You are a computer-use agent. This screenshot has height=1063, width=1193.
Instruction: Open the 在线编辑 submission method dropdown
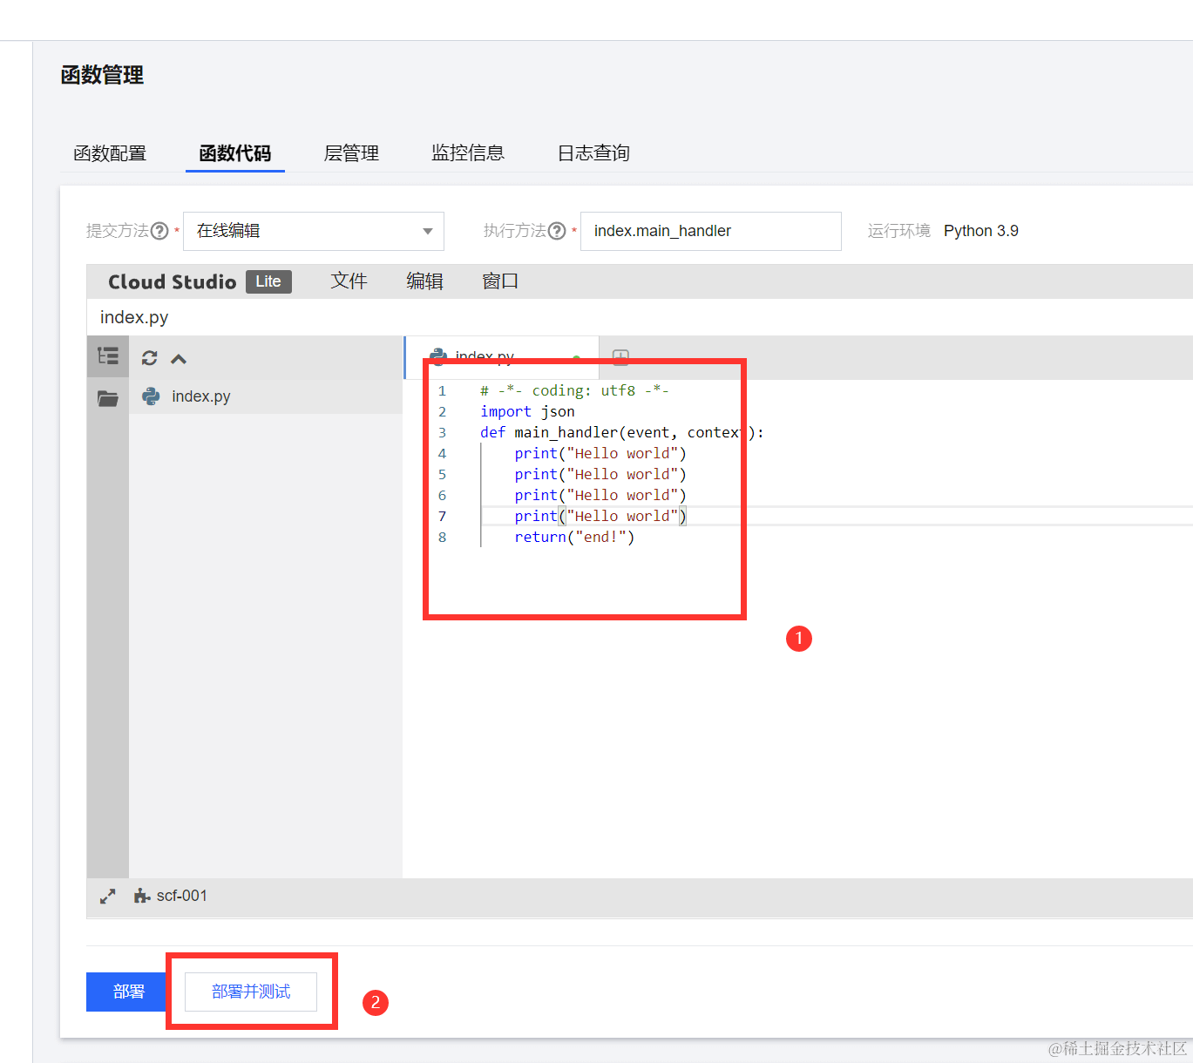313,231
